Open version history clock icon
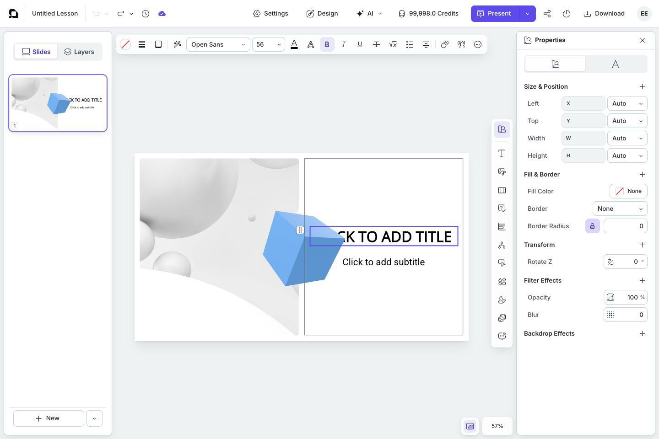The image size is (659, 439). click(146, 14)
